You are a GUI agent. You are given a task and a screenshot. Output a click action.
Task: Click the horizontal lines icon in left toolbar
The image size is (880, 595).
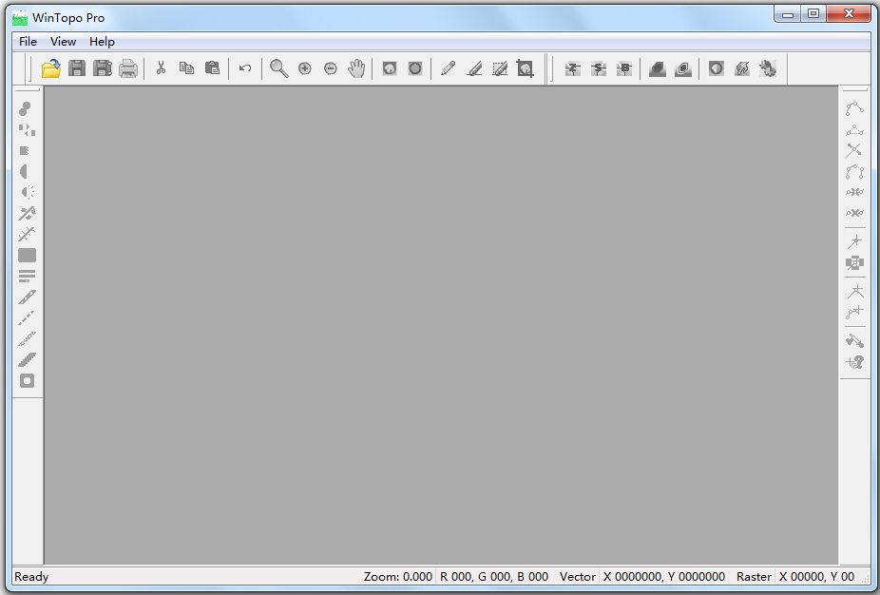[27, 276]
